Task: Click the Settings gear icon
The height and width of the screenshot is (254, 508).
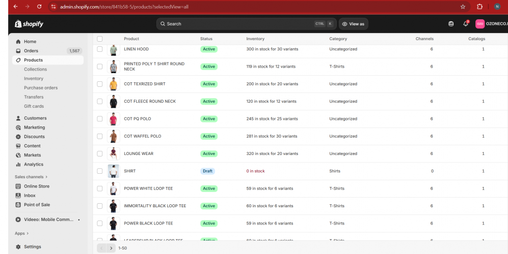Action: [18, 246]
